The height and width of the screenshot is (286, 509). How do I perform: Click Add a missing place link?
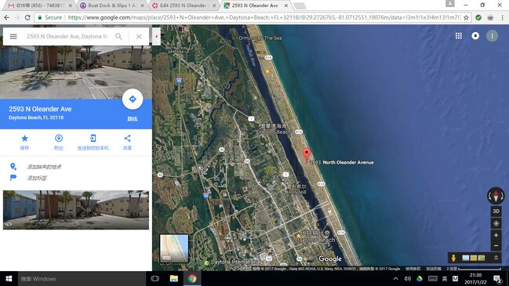[x=44, y=167]
